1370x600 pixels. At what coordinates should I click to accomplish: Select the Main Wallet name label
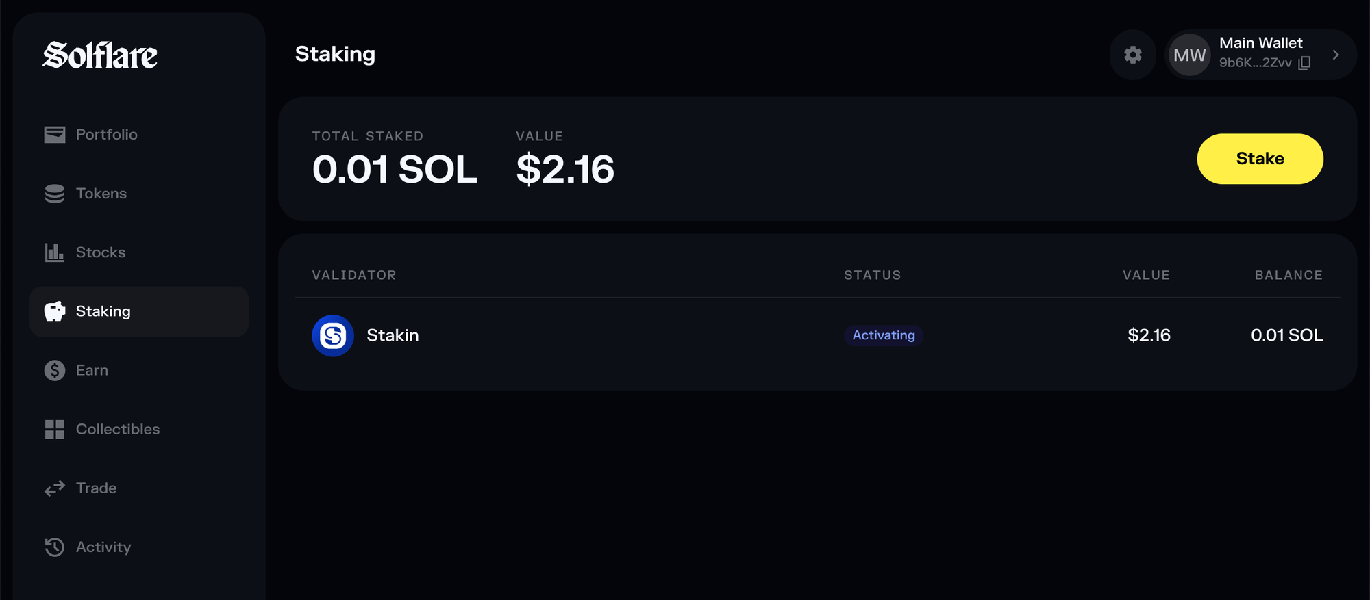coord(1260,42)
